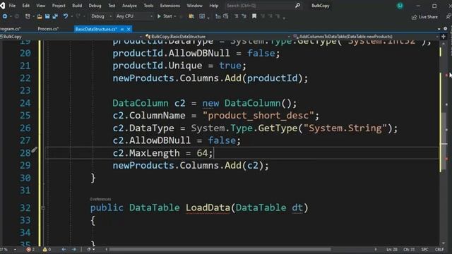Click the split editor icon
Screen dimensions: 452x254
444,37
